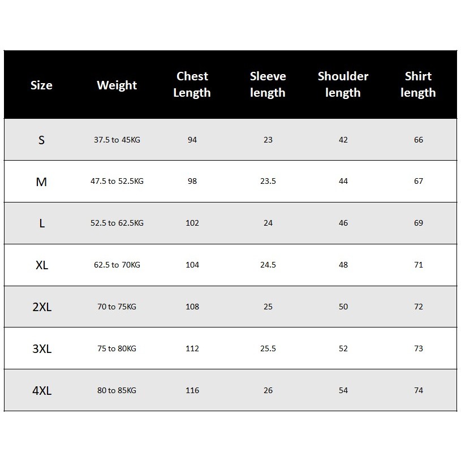Click the L size label
The width and height of the screenshot is (461, 461).
(42, 223)
